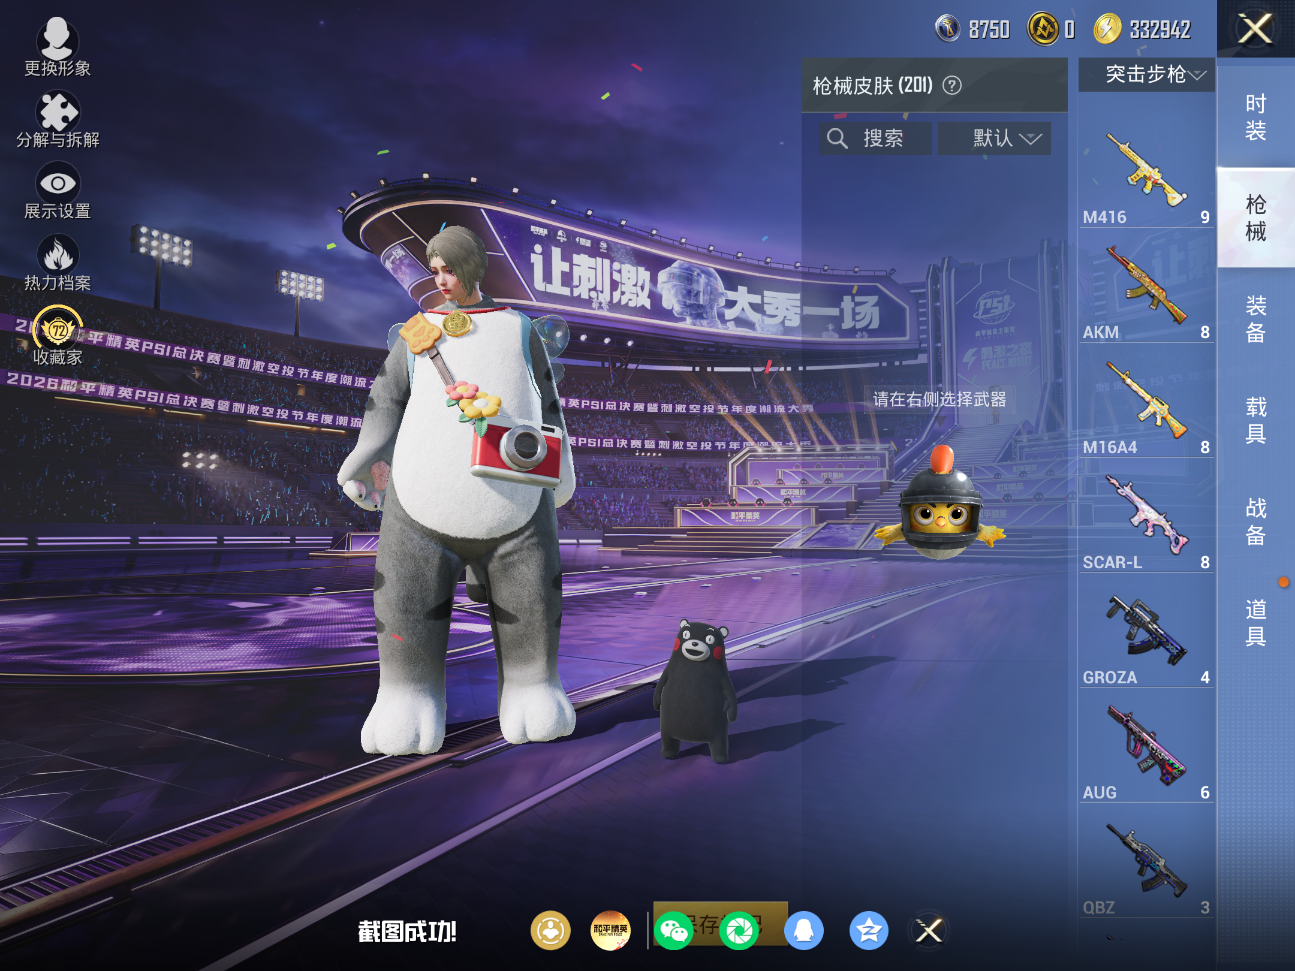
Task: Expand the 突击步枪 weapon type dropdown
Action: [1146, 74]
